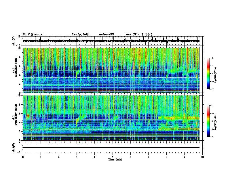This screenshot has width=228, height=176.
Task: Click the ch.1 color bar PSD units label
Action: tap(216, 75)
